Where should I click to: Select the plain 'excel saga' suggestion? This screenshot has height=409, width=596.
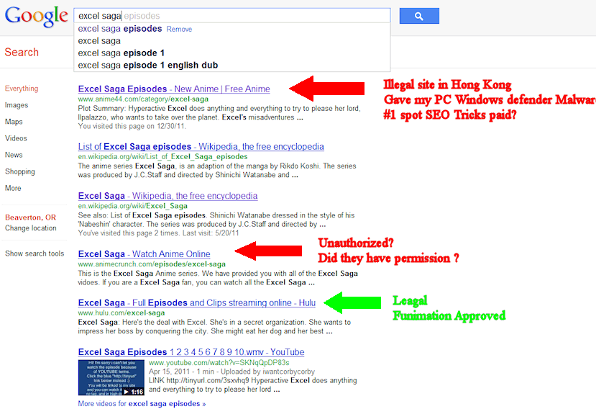pos(99,41)
